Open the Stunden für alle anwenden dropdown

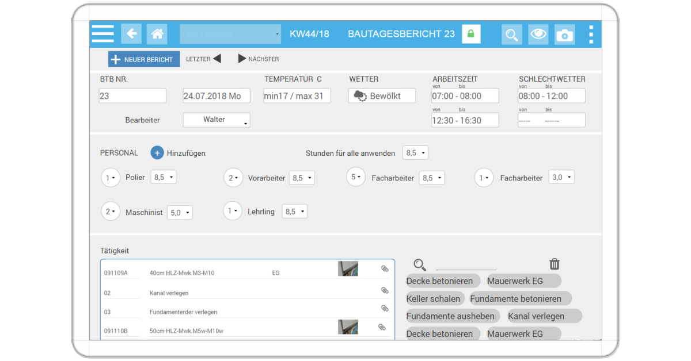415,152
